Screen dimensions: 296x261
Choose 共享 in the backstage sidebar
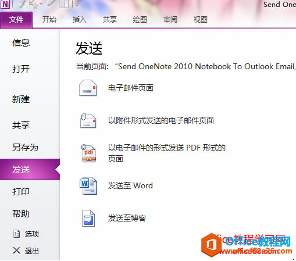coord(21,125)
